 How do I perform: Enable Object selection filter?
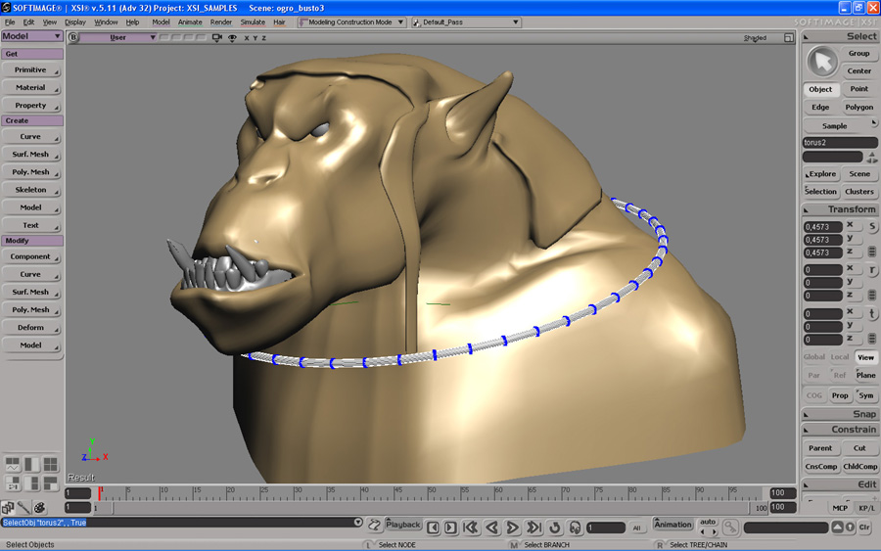pos(820,89)
